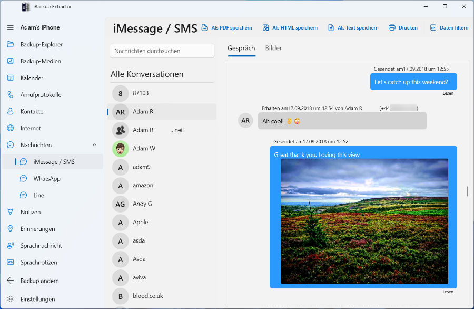Image resolution: width=474 pixels, height=309 pixels.
Task: Click the Ah cool! received message
Action: pyautogui.click(x=342, y=121)
